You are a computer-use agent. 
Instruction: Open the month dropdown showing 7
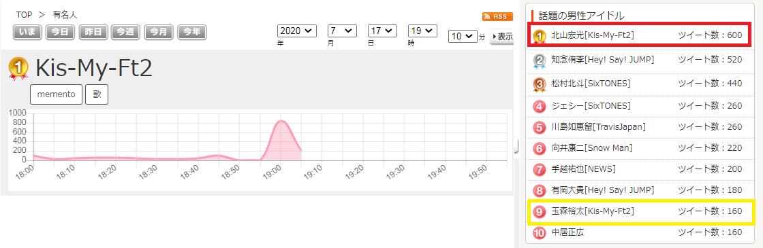point(342,31)
